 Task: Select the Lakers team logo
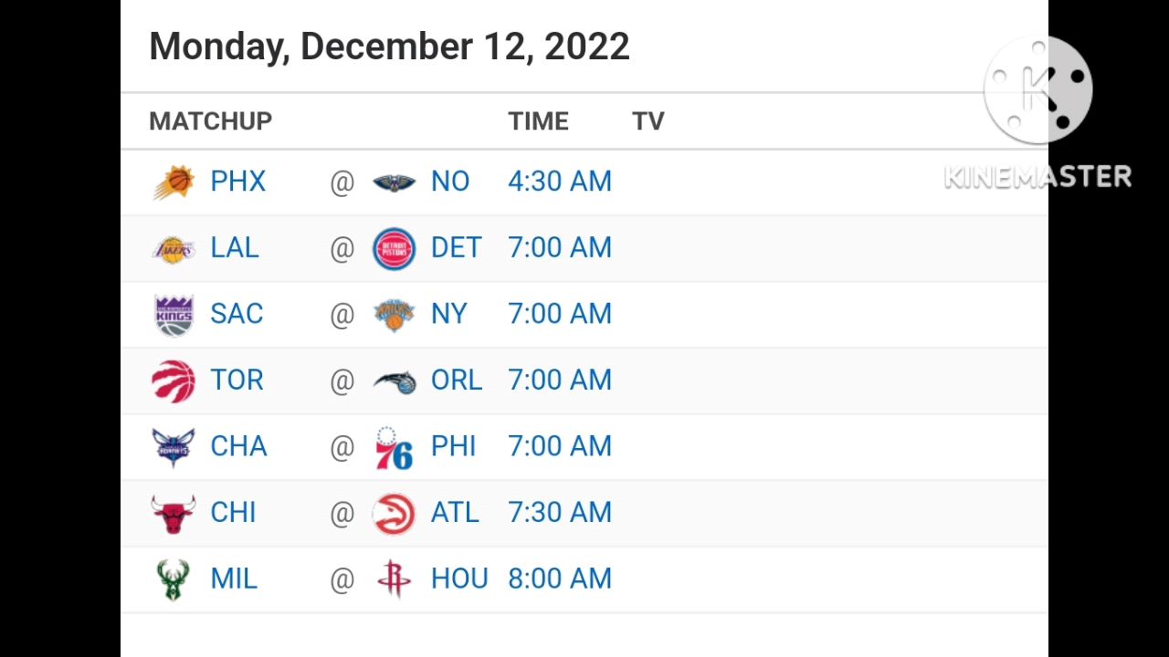click(x=174, y=248)
